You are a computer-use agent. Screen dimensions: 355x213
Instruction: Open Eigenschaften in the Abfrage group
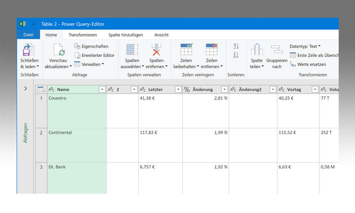point(91,46)
